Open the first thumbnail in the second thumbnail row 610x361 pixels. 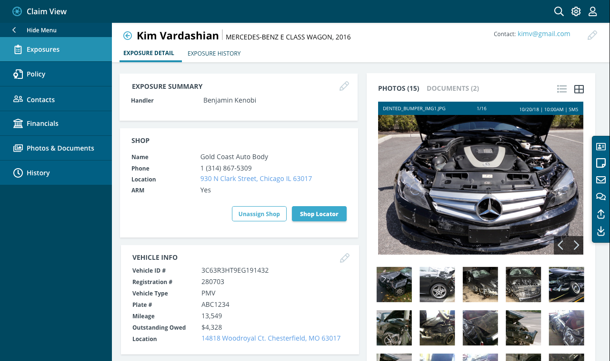[x=394, y=328]
